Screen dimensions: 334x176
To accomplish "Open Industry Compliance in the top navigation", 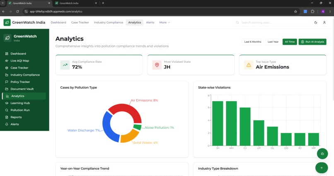I will click(x=109, y=22).
